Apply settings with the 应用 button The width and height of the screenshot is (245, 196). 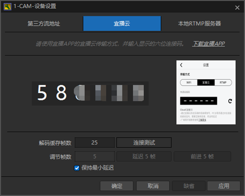[x=224, y=186]
